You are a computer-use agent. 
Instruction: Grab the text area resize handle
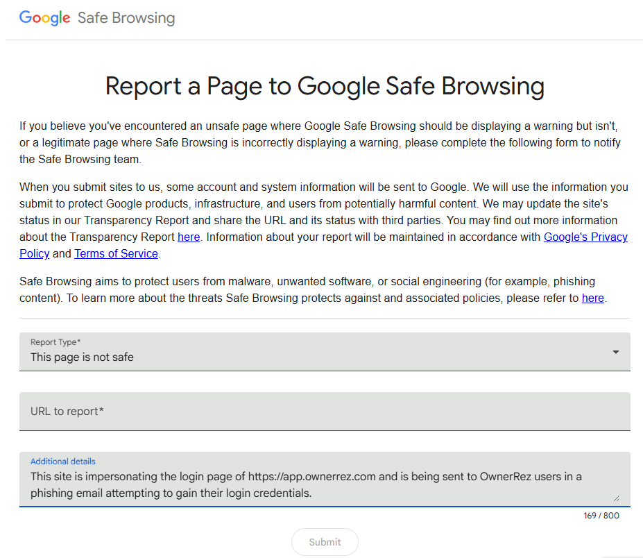pyautogui.click(x=616, y=498)
